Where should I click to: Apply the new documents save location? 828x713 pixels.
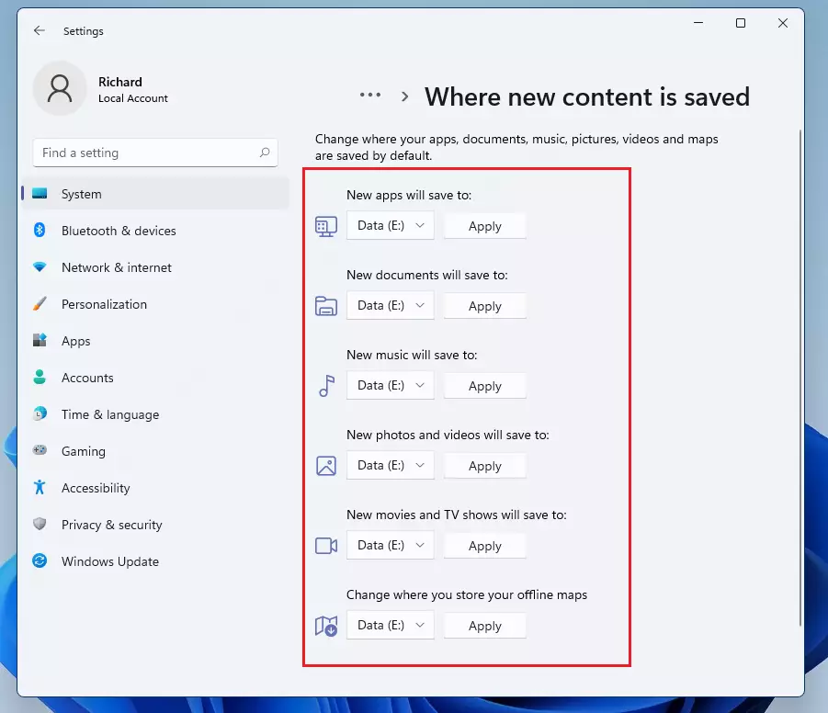[484, 306]
